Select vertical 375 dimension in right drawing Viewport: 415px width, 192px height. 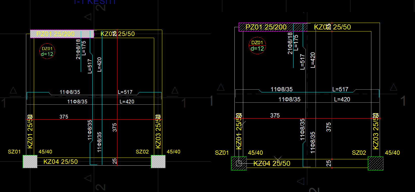(x=328, y=127)
